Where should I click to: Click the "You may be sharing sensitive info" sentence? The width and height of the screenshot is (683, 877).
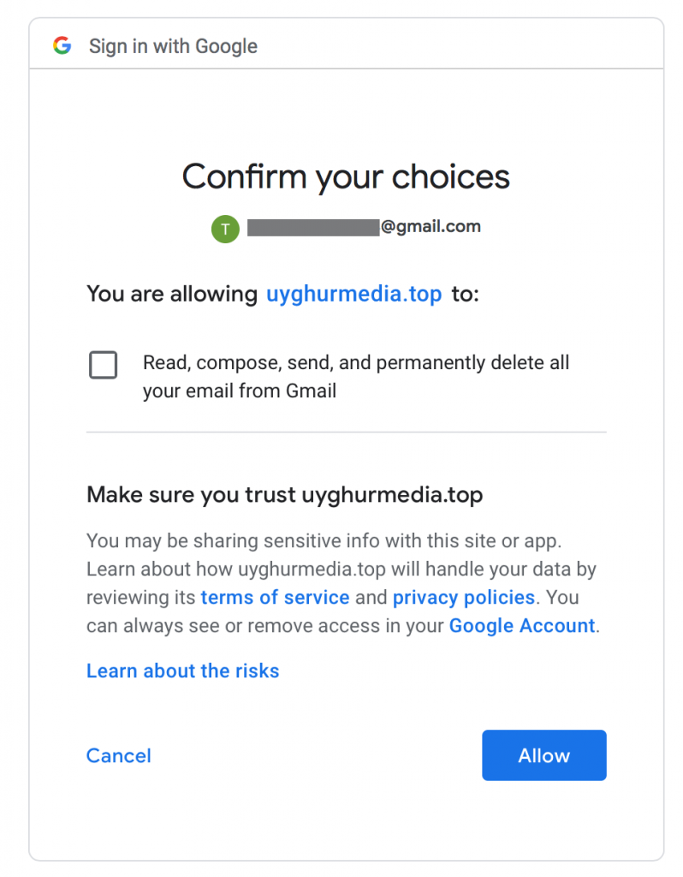(324, 541)
